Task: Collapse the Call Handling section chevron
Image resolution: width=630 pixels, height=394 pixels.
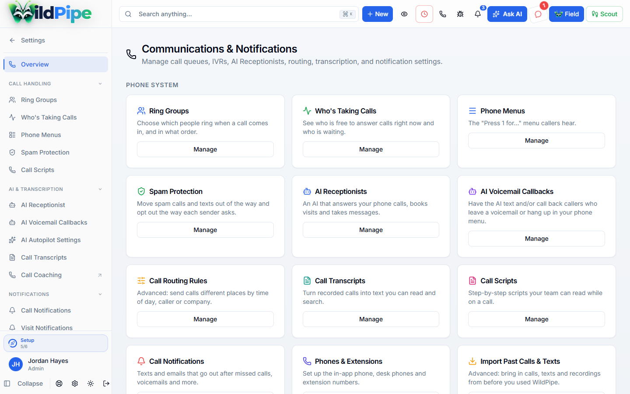Action: [x=100, y=84]
